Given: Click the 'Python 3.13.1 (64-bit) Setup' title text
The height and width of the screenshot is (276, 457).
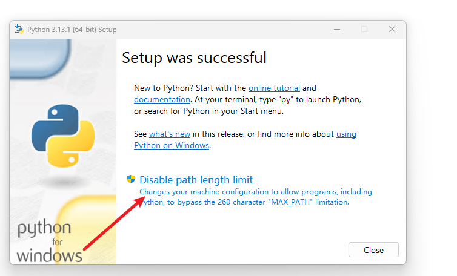Looking at the screenshot, I should click(x=72, y=30).
